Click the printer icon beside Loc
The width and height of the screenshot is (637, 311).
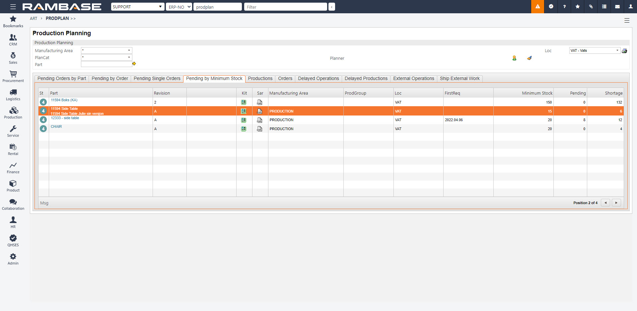(x=624, y=51)
